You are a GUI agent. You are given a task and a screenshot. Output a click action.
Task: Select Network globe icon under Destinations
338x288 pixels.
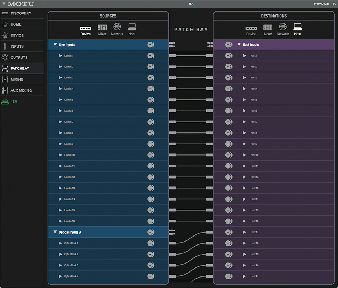283,27
